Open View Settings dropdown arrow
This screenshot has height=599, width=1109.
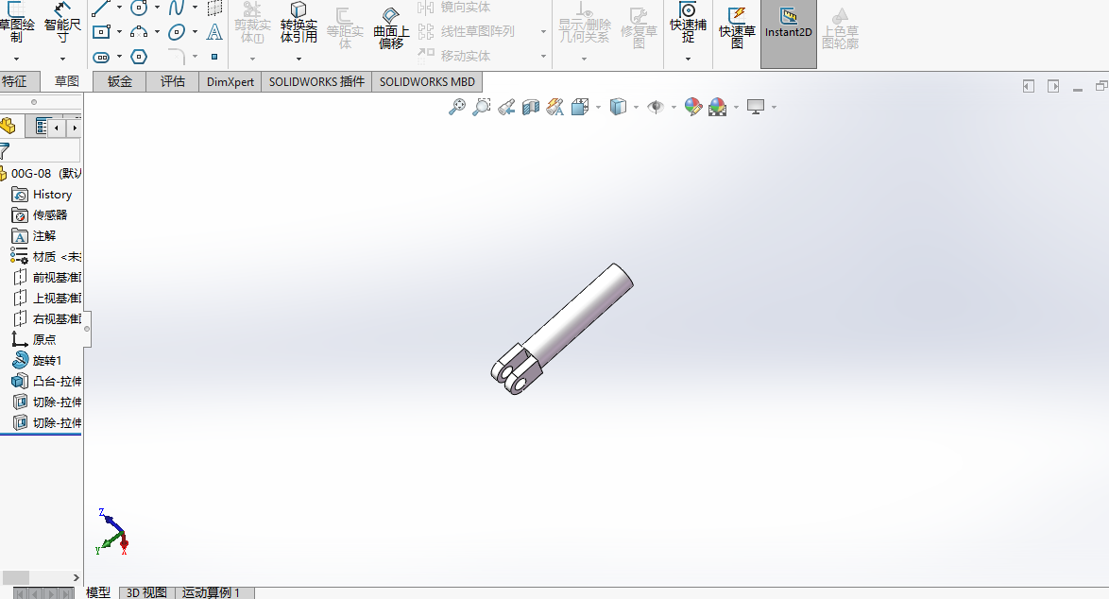pyautogui.click(x=774, y=108)
